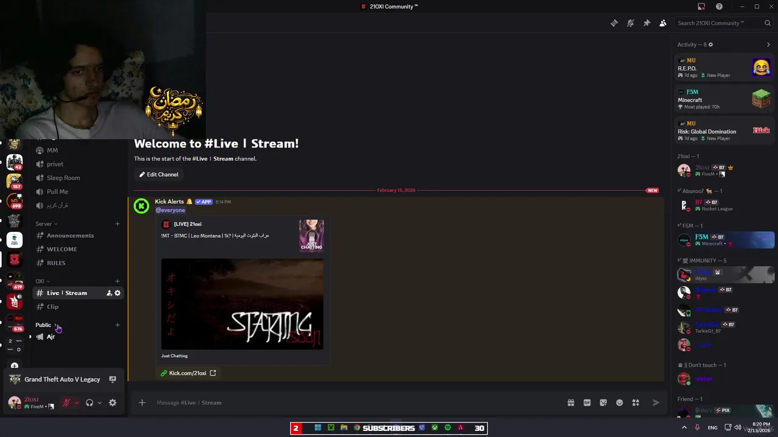Open the sticker picker
778x437 pixels.
[x=603, y=402]
